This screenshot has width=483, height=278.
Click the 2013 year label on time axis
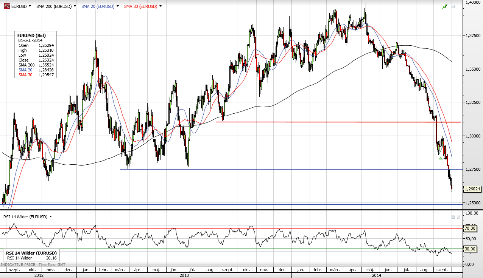pos(184,275)
